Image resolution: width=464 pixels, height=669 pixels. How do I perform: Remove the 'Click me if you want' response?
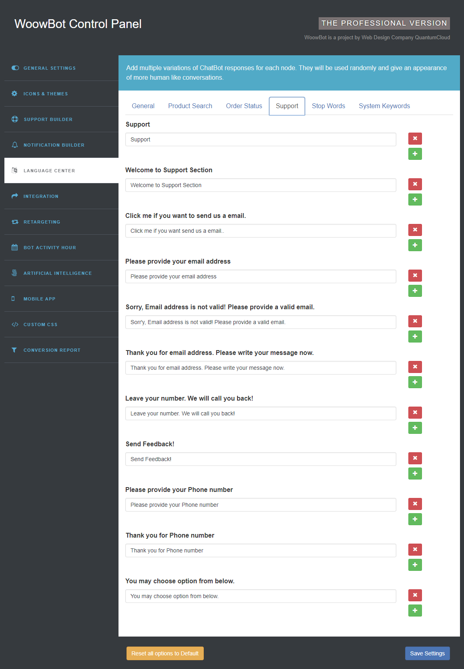point(415,230)
